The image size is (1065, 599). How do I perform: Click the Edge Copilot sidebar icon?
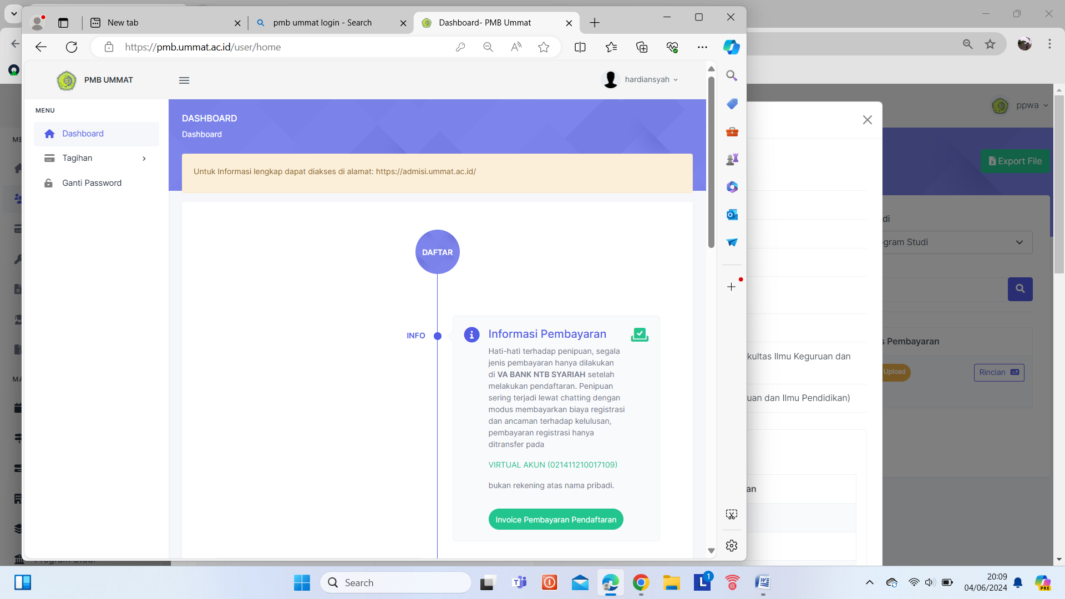[731, 47]
